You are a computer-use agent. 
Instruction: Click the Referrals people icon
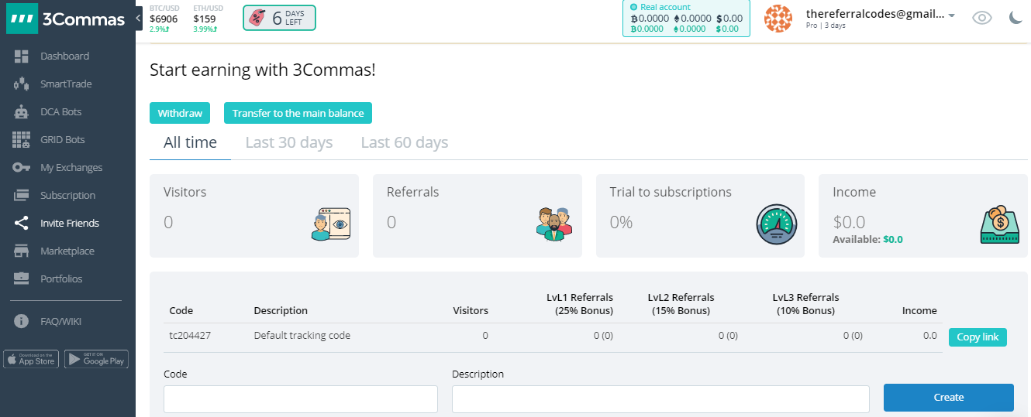553,224
